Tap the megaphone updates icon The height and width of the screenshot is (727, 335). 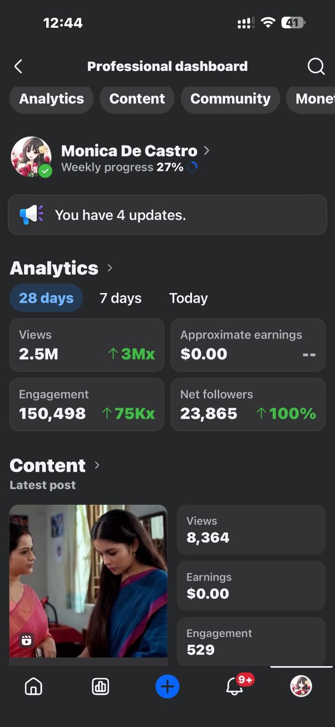click(31, 214)
